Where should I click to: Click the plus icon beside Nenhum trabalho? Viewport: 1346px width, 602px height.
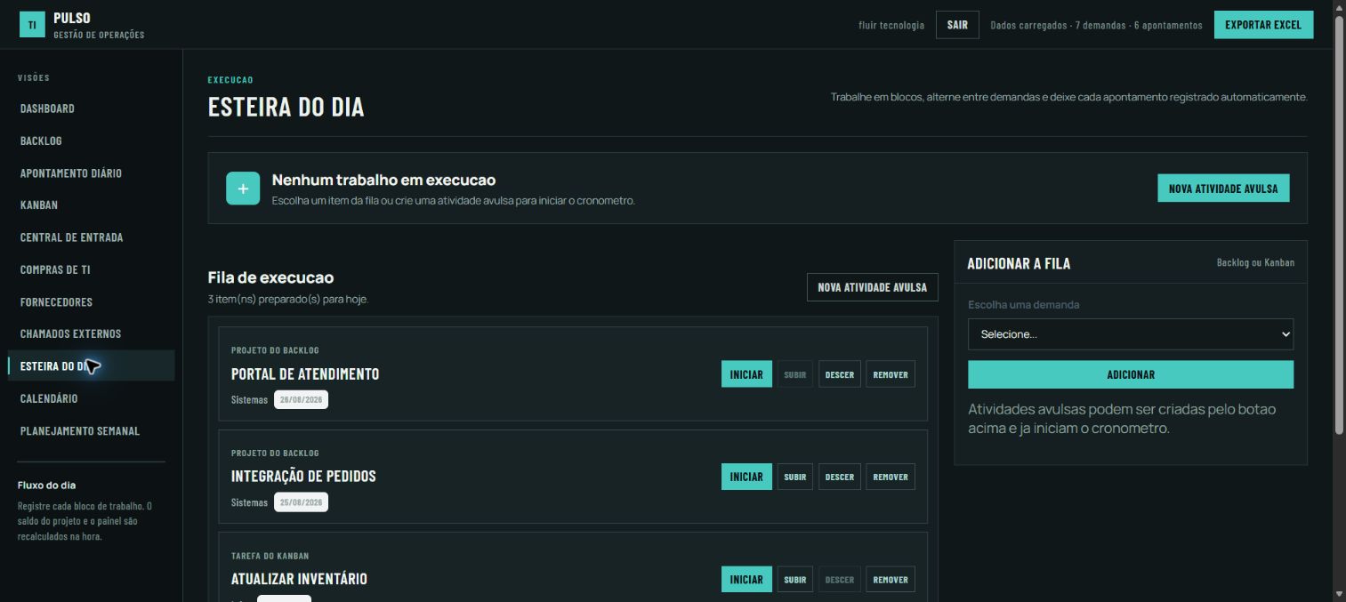243,189
